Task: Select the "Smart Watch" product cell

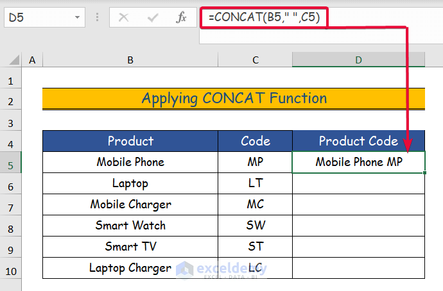Action: pos(130,226)
